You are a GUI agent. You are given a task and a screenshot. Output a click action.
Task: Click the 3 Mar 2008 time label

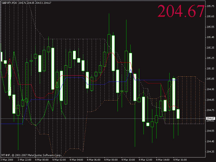point(7,160)
